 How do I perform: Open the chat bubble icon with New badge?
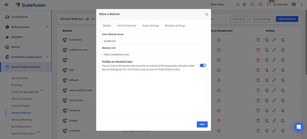pos(269,4)
